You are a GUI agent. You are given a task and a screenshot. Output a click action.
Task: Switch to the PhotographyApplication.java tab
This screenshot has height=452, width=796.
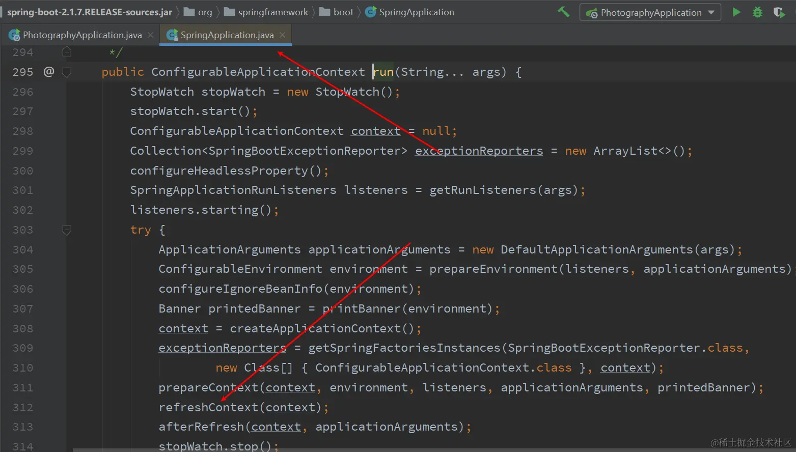[82, 35]
